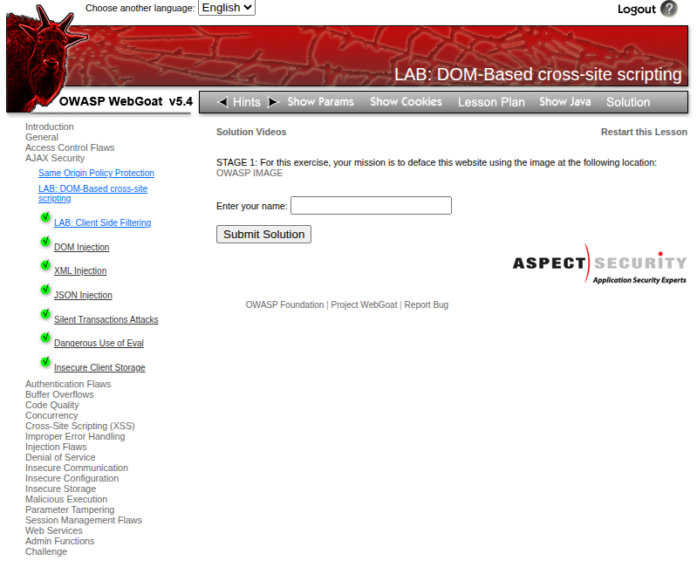Viewport: 697px width, 581px height.
Task: Click green checkmark beside JSON Injection
Action: pyautogui.click(x=45, y=290)
